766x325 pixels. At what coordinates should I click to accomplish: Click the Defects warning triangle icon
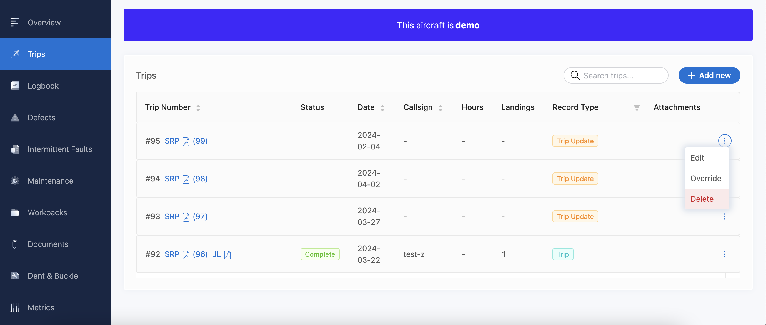(x=14, y=117)
